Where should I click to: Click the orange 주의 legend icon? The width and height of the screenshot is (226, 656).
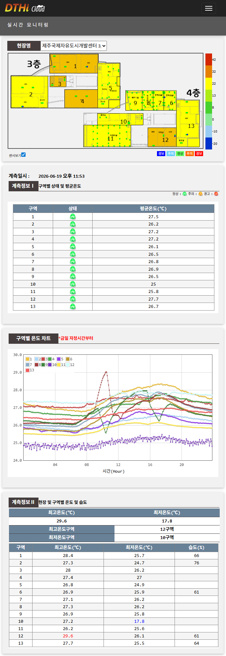[x=200, y=194]
